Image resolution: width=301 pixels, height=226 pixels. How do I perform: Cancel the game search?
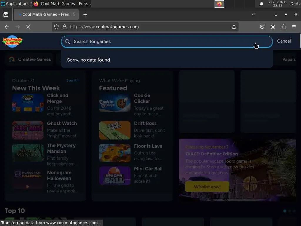click(x=284, y=41)
